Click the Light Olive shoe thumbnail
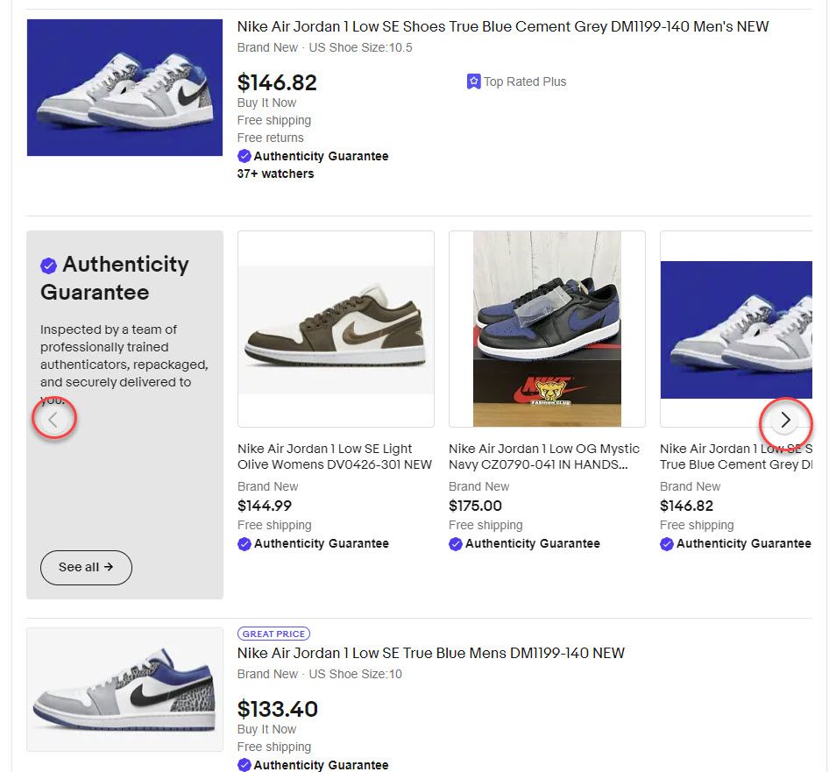This screenshot has height=772, width=836. (x=336, y=329)
